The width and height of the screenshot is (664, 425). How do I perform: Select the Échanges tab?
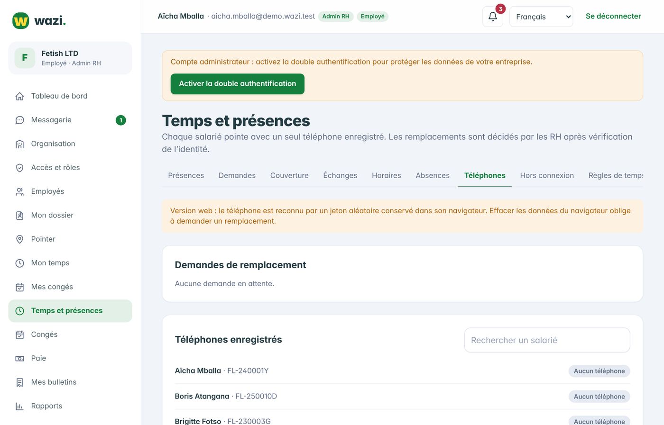coord(340,175)
